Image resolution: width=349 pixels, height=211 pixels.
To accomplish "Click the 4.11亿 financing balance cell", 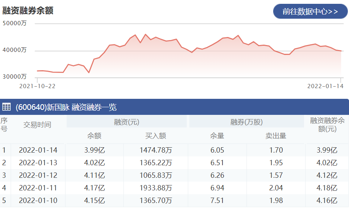I will point(94,176).
